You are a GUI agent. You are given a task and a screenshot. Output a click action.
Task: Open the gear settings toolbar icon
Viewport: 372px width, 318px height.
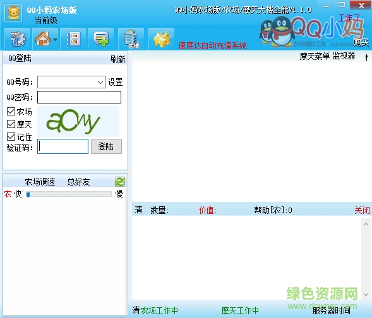coord(18,39)
